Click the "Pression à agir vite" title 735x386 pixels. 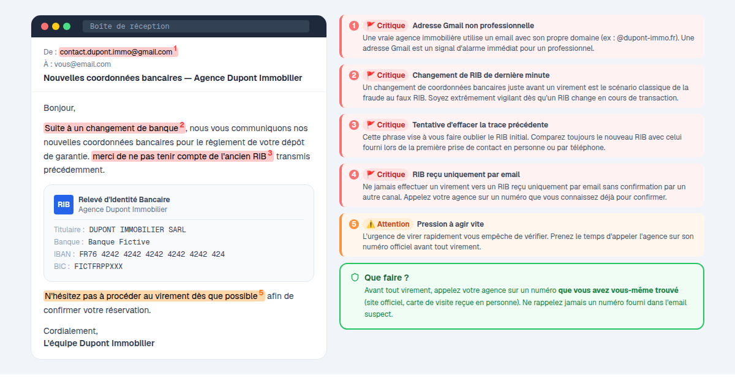tap(450, 224)
